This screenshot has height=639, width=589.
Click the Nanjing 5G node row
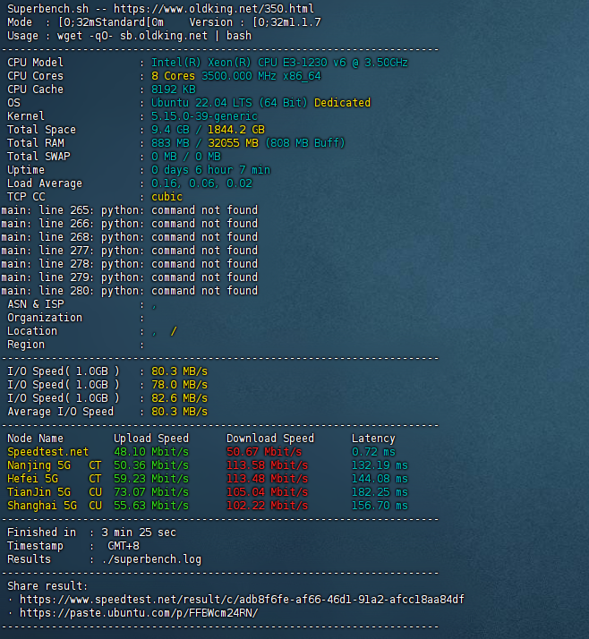click(42, 465)
